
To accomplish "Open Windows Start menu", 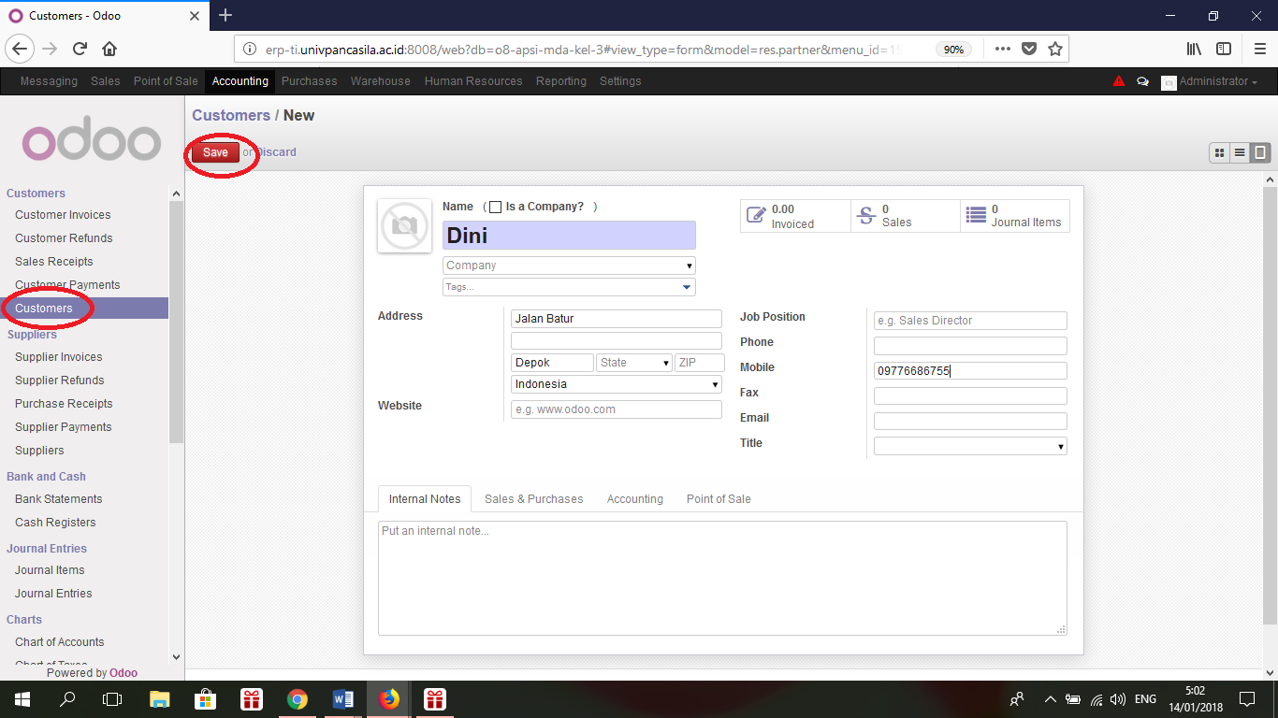I will (x=22, y=699).
